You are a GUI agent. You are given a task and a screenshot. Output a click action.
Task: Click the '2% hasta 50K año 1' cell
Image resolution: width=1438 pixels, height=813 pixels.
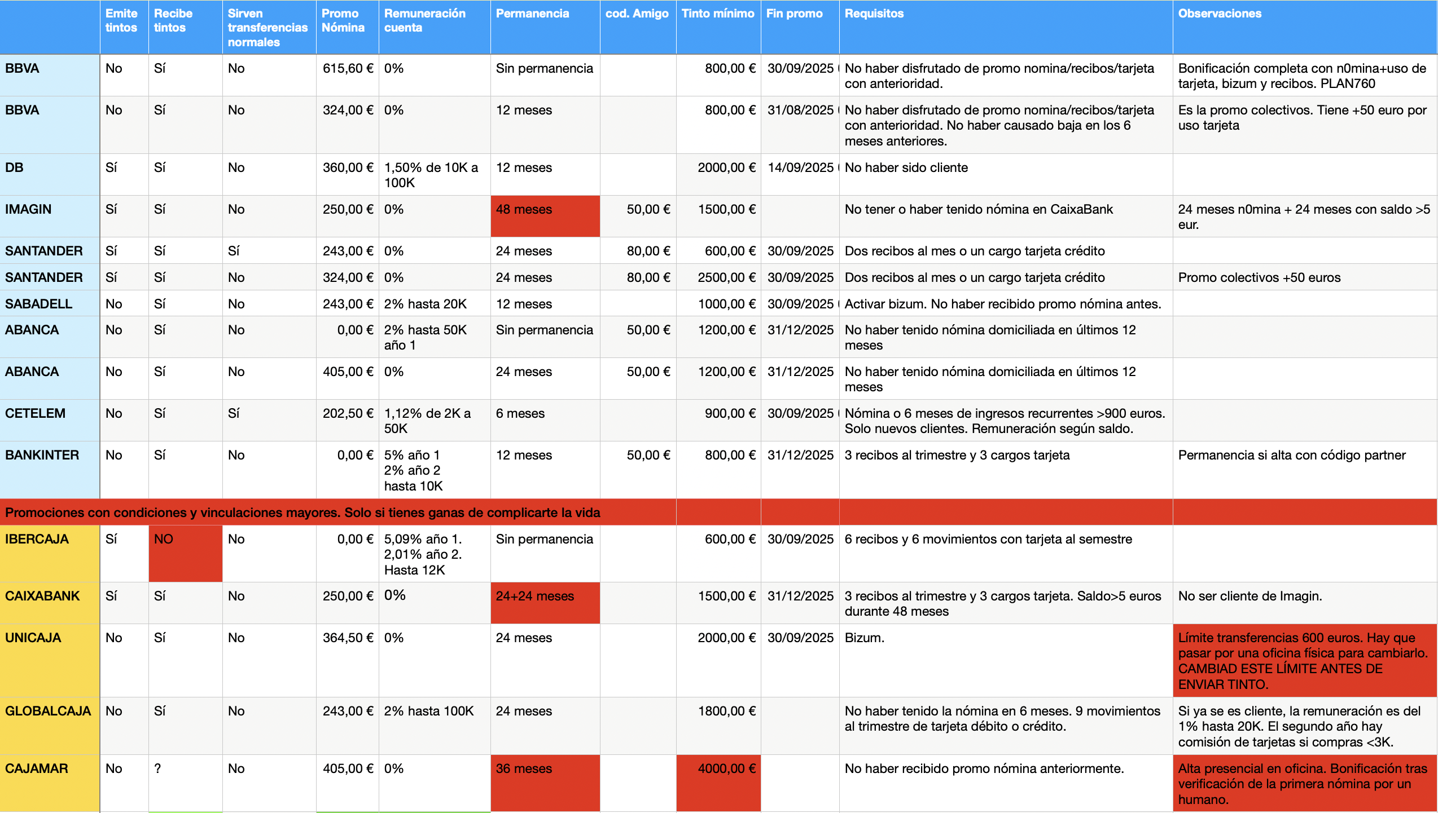[435, 337]
